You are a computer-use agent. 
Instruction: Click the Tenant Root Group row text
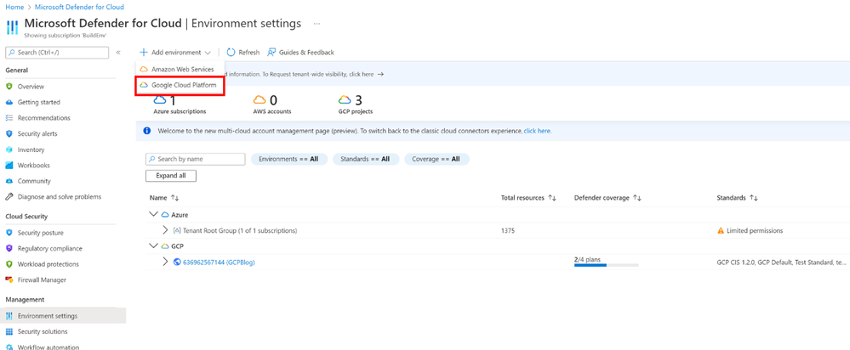point(240,230)
